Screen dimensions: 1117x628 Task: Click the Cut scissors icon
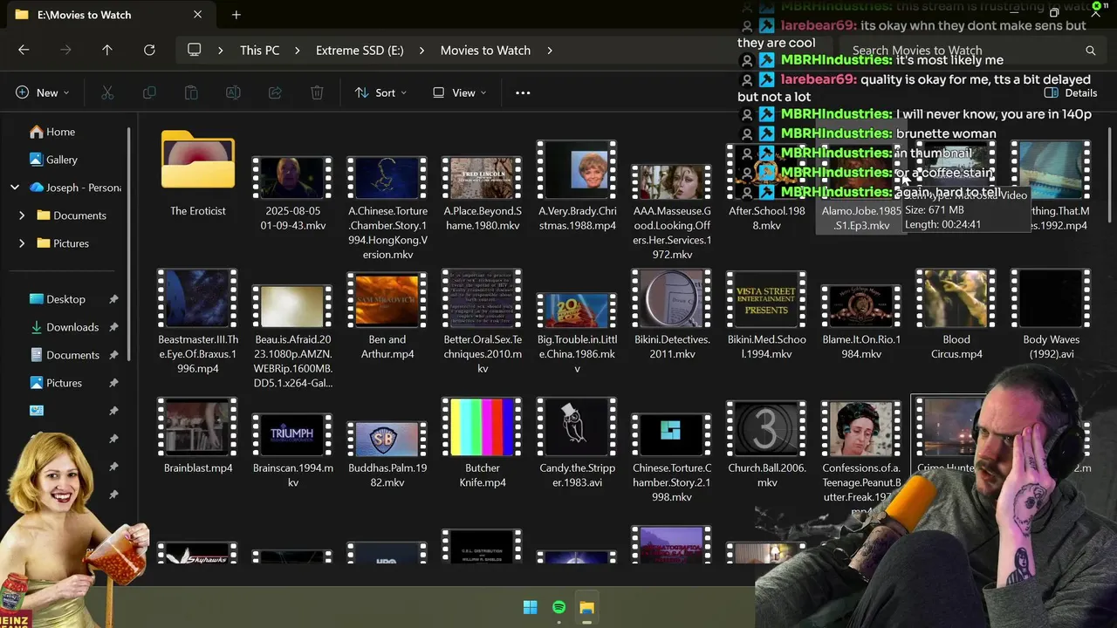(107, 92)
